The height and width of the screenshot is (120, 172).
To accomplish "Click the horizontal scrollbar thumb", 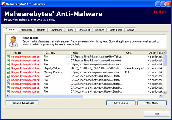I will click(46, 96).
